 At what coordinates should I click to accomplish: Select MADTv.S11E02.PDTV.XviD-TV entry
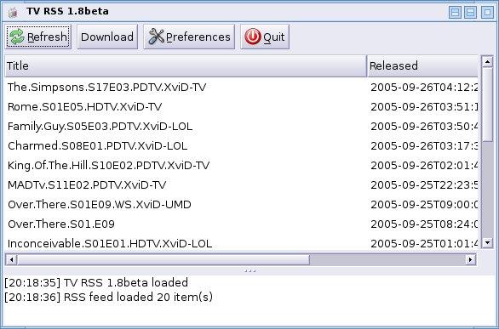tap(87, 184)
